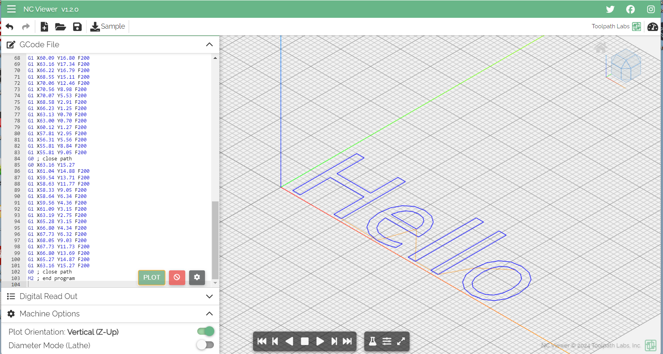Screen dimensions: 663x354
Task: Stop the toolpath simulation
Action: [x=305, y=341]
